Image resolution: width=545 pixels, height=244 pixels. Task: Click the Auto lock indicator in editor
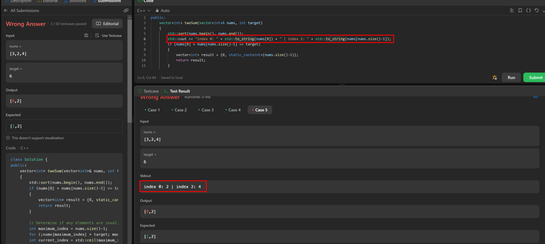click(162, 10)
